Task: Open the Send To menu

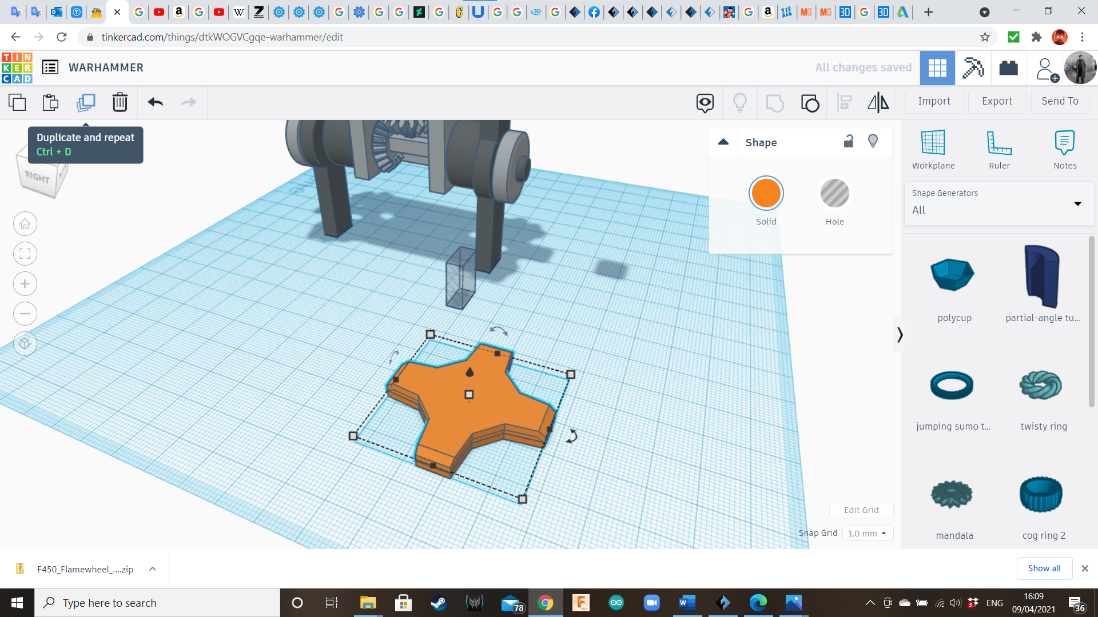Action: pyautogui.click(x=1060, y=101)
